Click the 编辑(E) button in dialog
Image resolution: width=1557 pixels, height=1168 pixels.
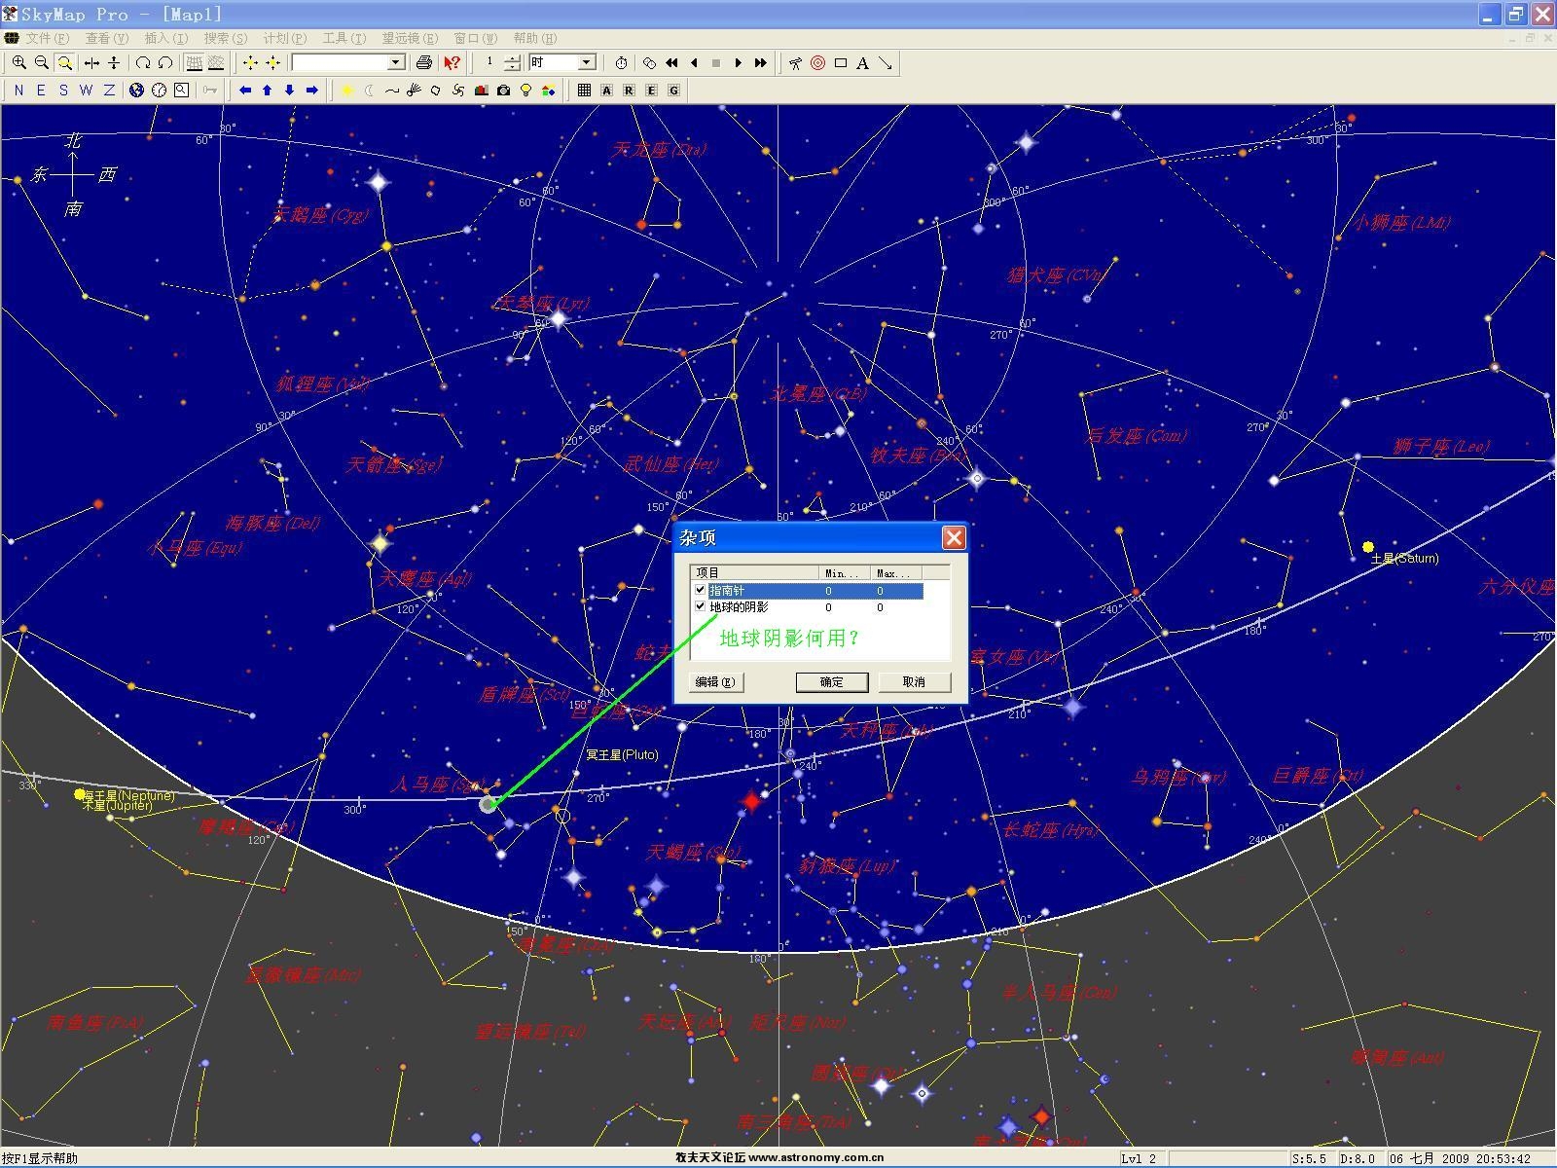pos(716,681)
